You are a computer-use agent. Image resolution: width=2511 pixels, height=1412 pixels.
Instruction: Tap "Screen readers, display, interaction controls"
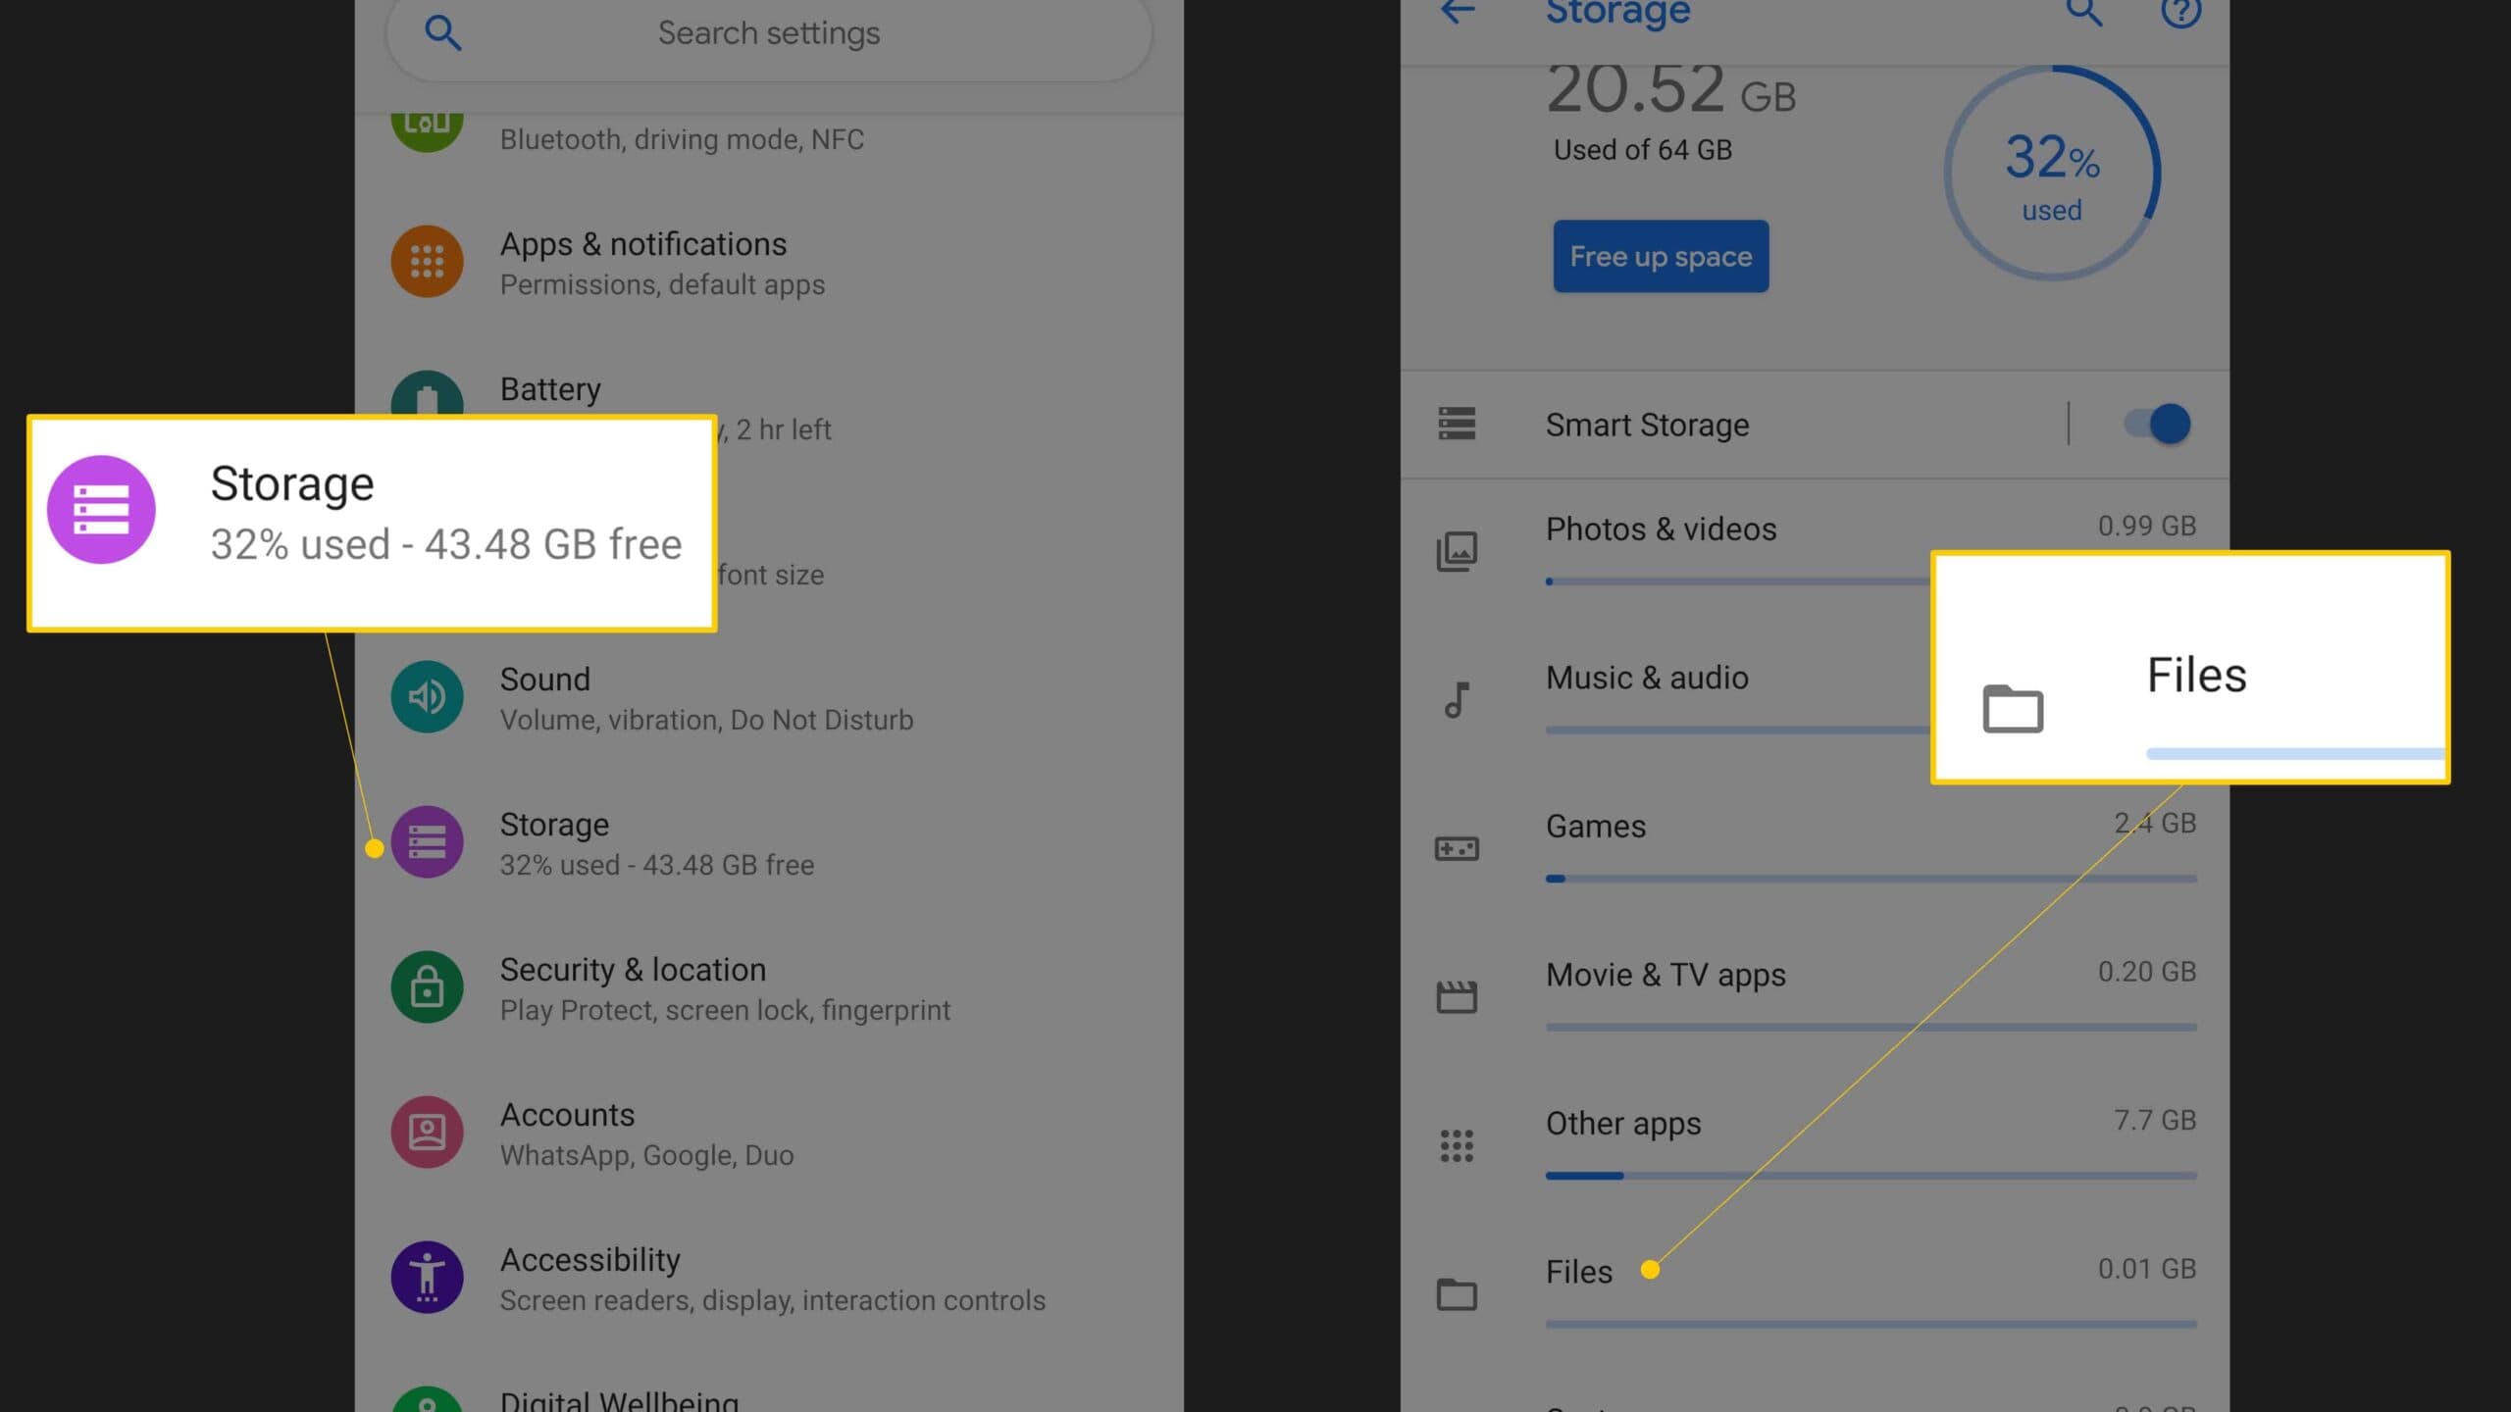(773, 1301)
